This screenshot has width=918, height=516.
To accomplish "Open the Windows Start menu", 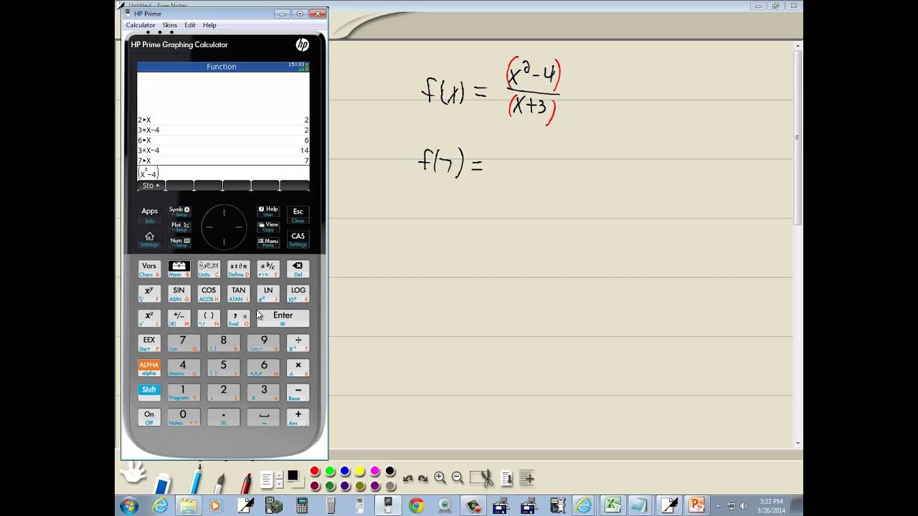I will 129,506.
